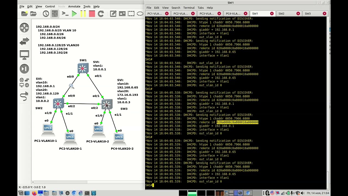
Task: Browse routers in the device sidebar
Action: [x=24, y=27]
